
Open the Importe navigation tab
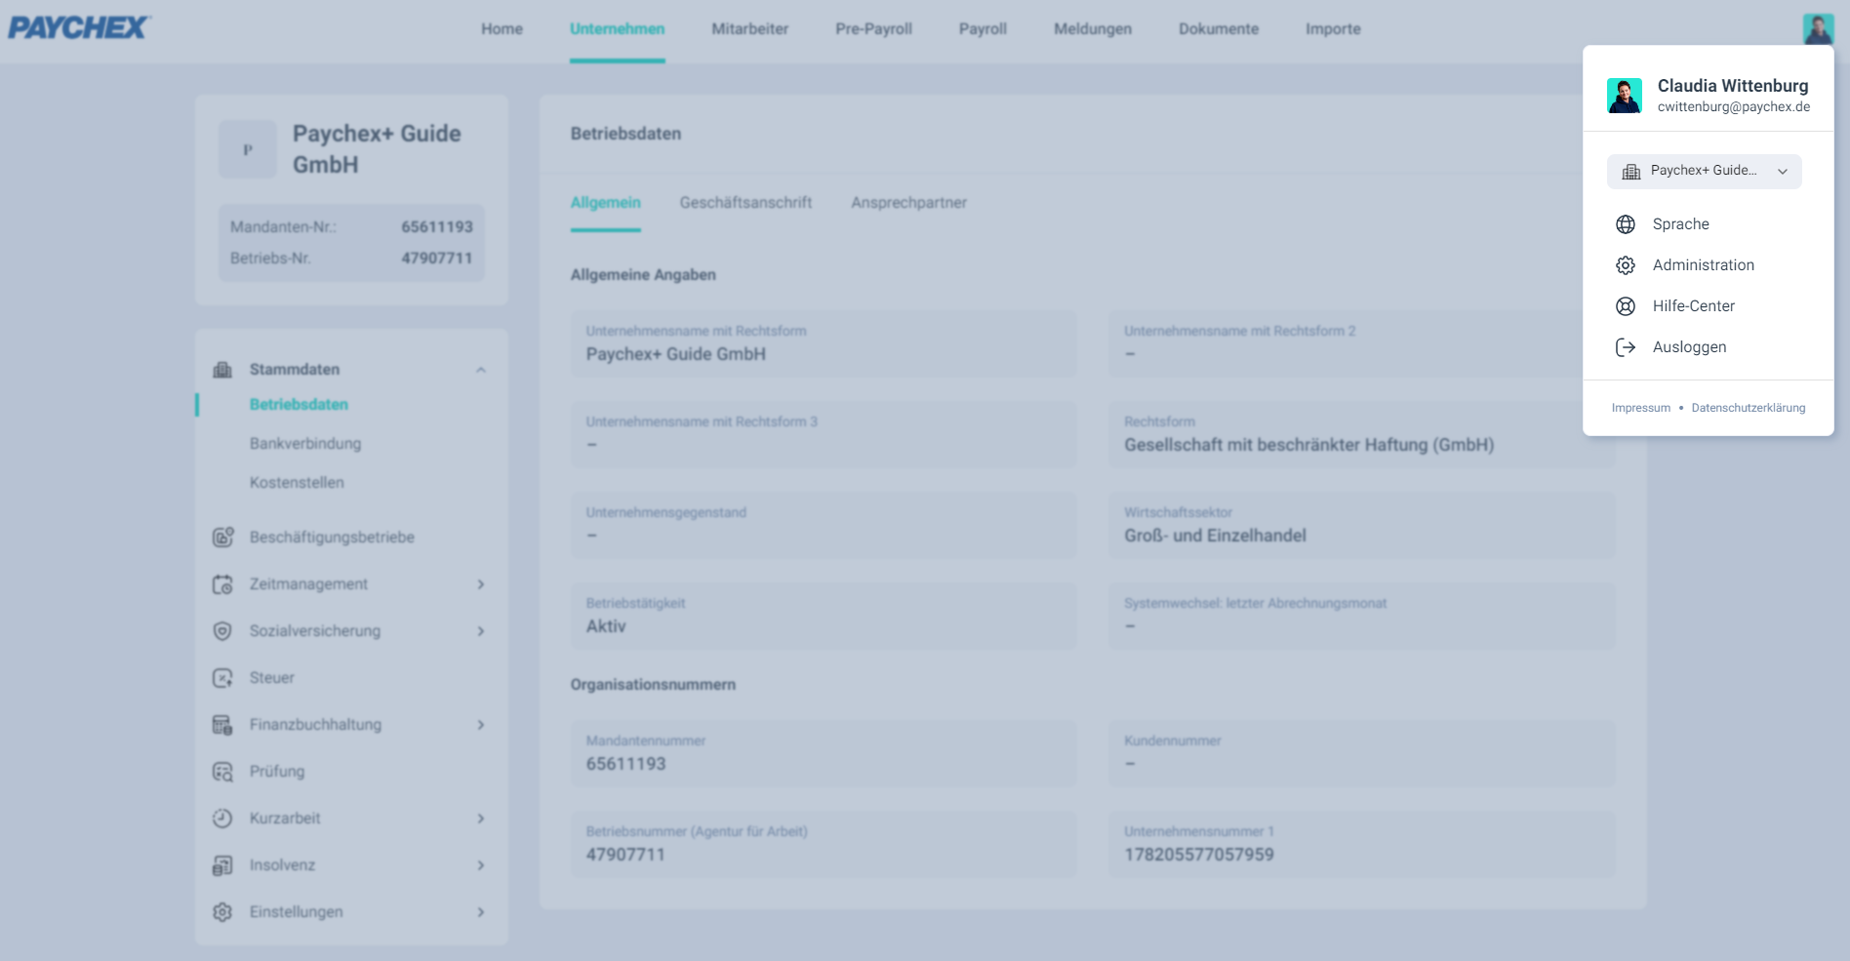[x=1333, y=29]
